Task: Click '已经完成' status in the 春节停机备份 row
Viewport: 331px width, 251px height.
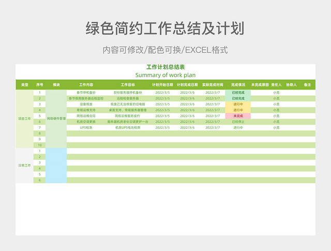Action: click(x=238, y=93)
